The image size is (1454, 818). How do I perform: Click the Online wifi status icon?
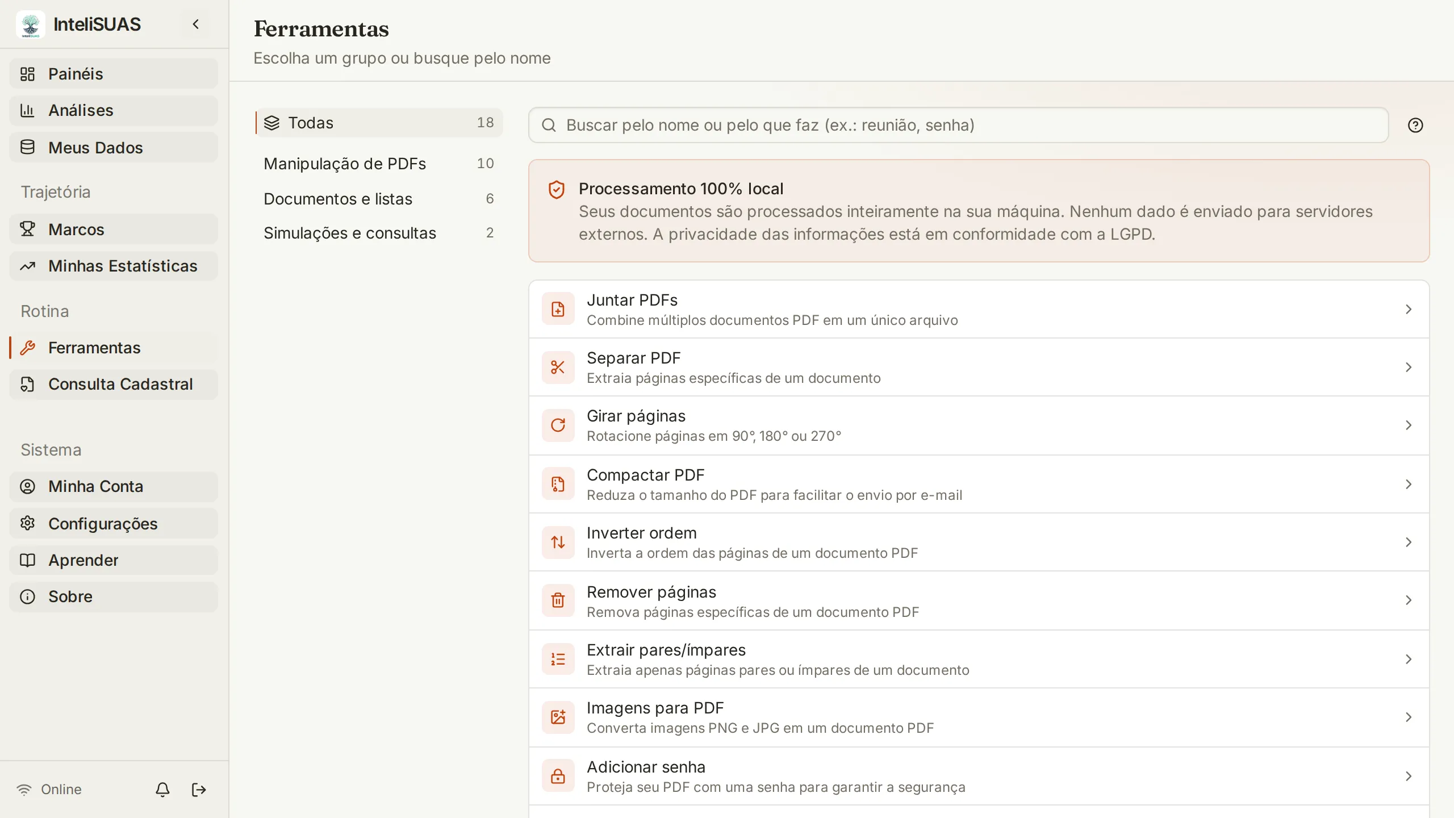coord(24,790)
